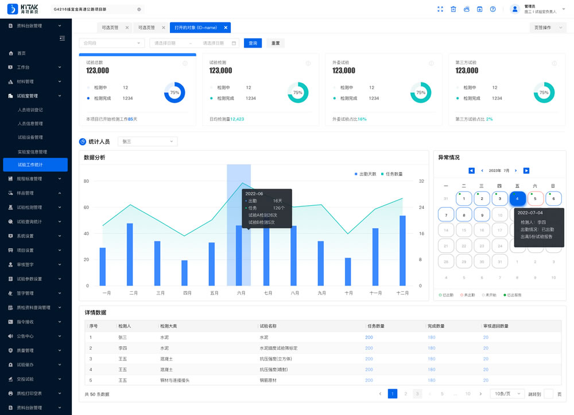Toggle the 出勤天数 legend series
Screen dimensions: 574x415
[365, 174]
